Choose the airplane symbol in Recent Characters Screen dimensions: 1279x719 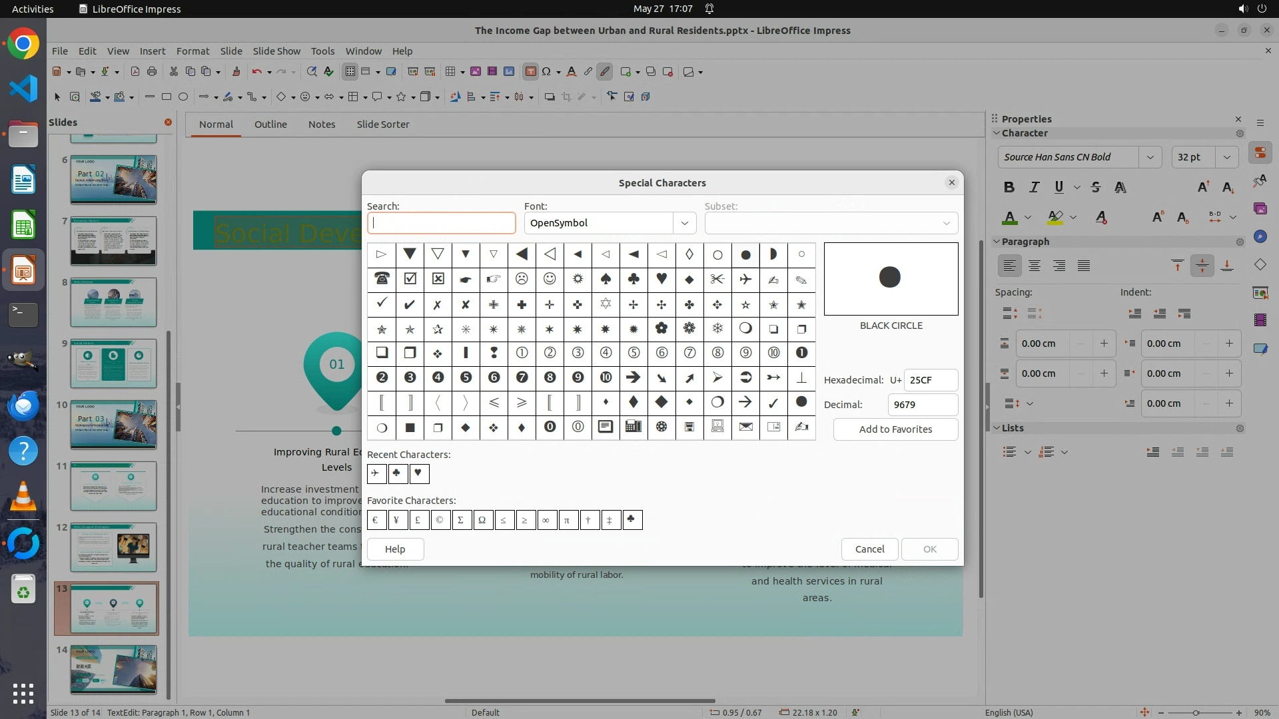point(376,474)
